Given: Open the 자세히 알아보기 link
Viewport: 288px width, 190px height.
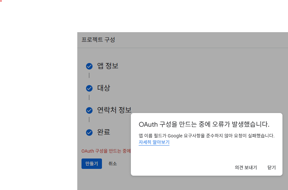Looking at the screenshot, I should click(x=154, y=142).
